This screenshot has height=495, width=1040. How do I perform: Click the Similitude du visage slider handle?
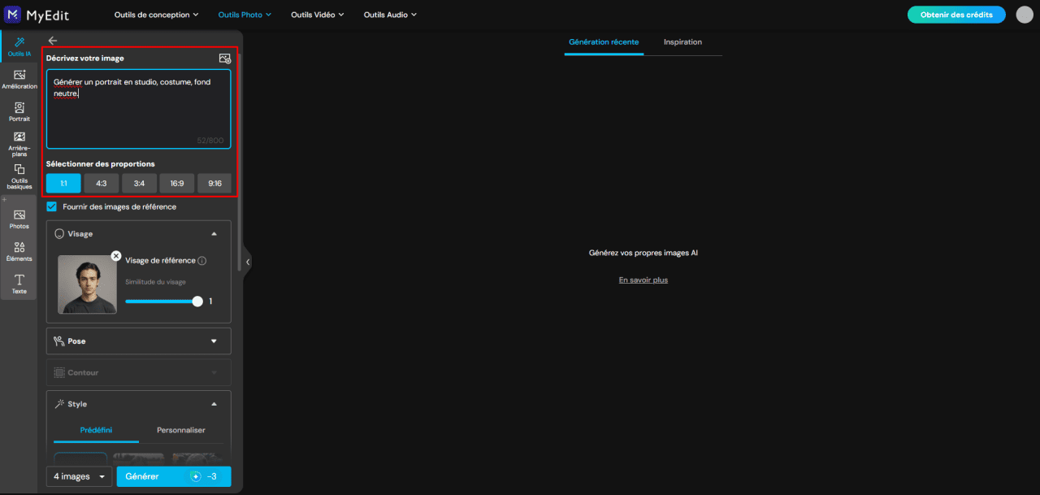pos(197,302)
